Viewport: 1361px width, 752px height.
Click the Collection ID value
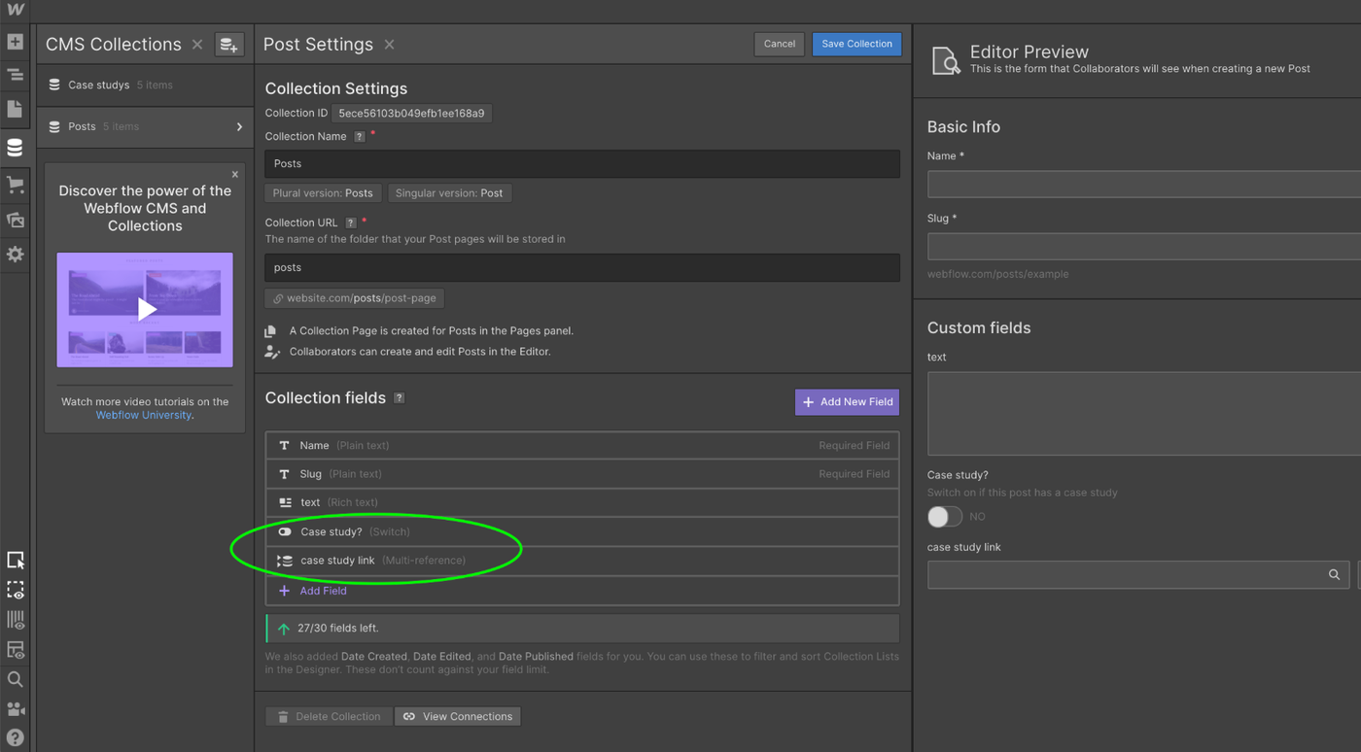(x=411, y=114)
